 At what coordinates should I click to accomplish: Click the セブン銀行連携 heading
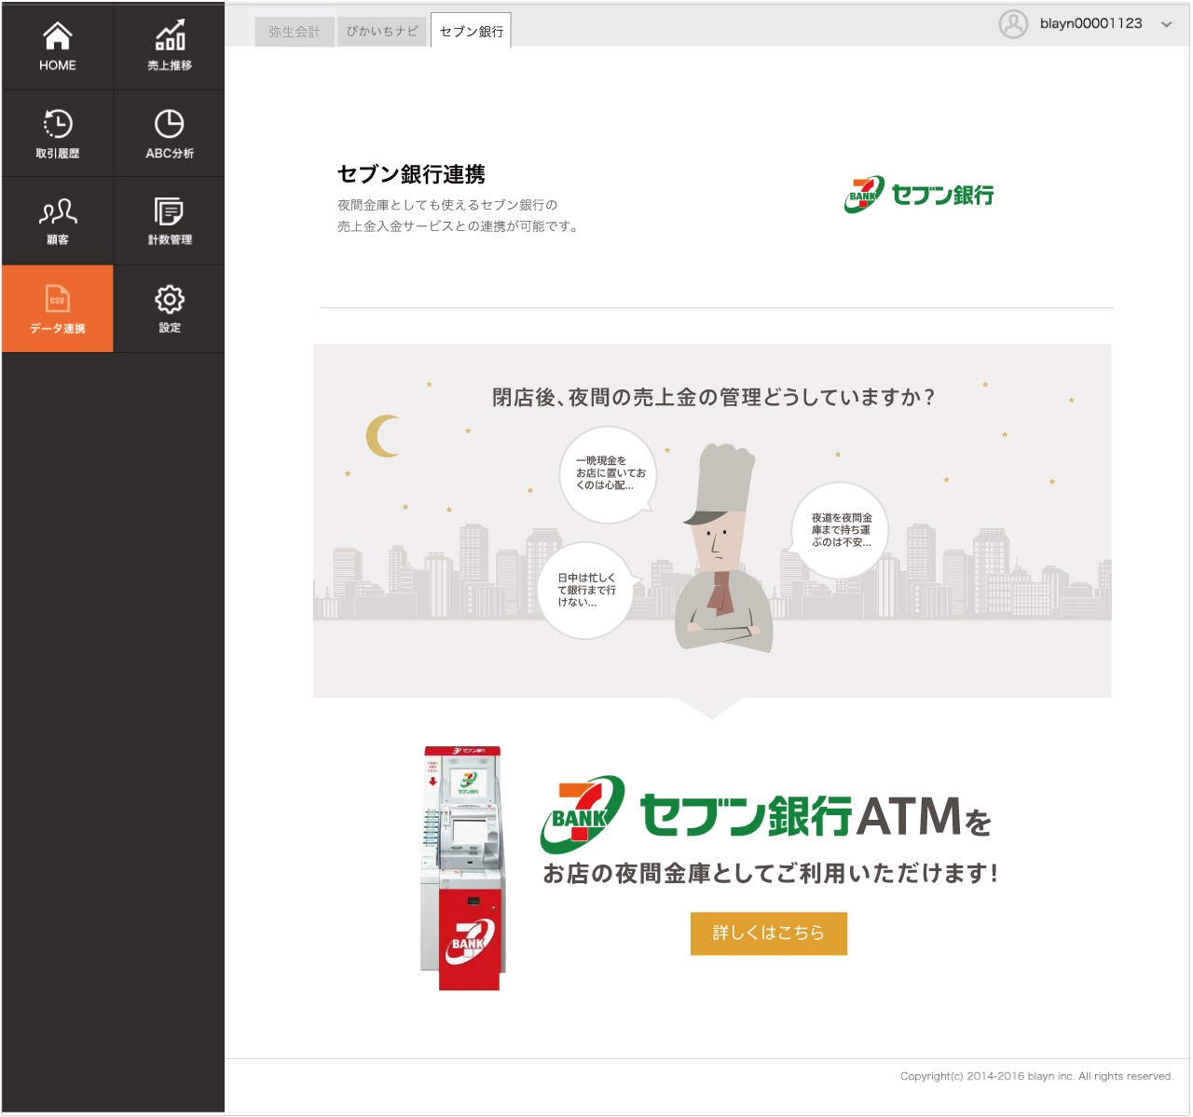(411, 175)
